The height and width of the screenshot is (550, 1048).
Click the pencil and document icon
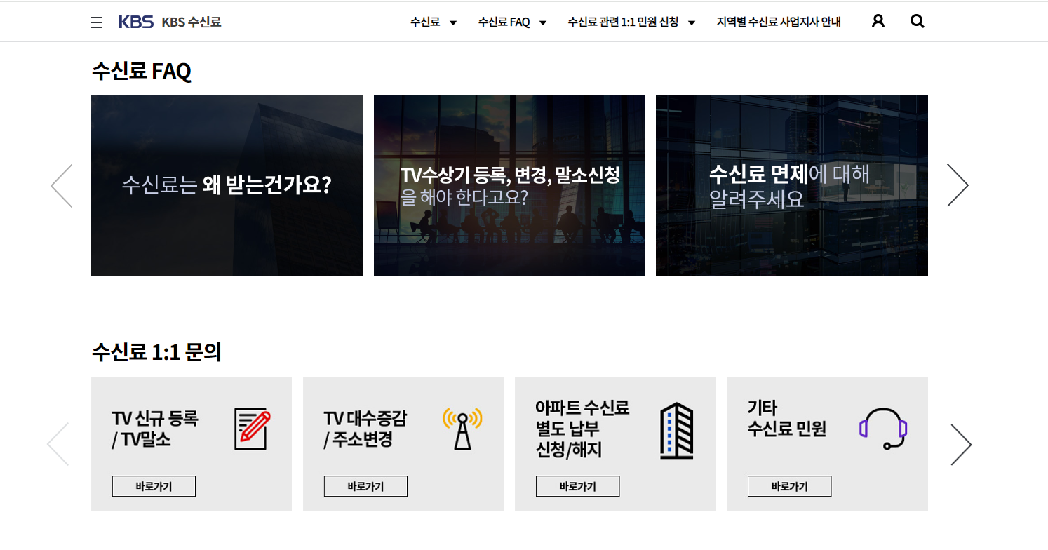point(252,429)
